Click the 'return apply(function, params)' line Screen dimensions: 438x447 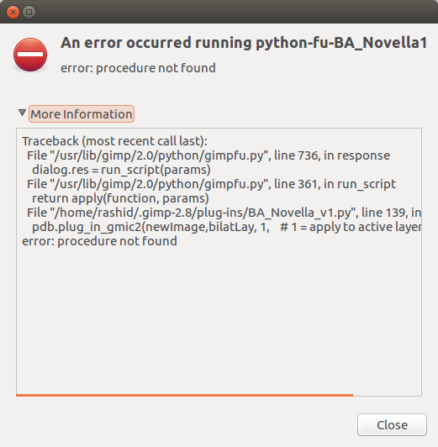coord(120,198)
